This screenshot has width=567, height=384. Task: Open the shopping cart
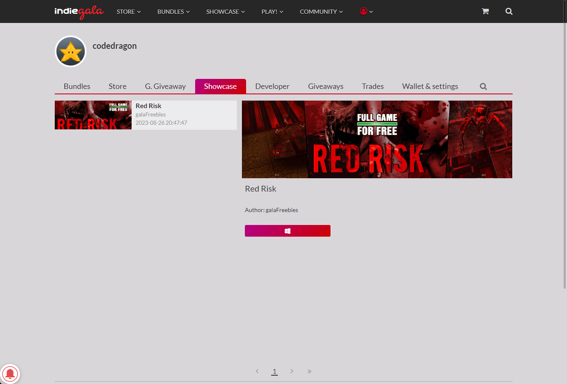(x=485, y=11)
